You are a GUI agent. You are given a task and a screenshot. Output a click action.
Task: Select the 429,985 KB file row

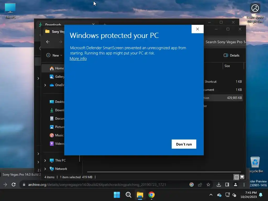(x=223, y=98)
